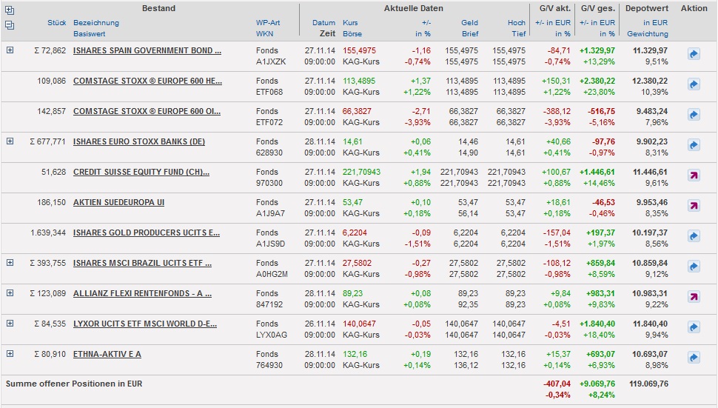718x408 pixels.
Task: Expand iShares MSCI Brazil UCITS ETF row
Action: 10,262
